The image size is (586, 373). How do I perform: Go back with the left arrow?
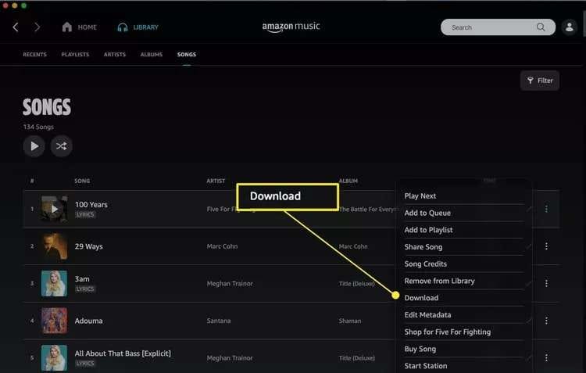pyautogui.click(x=16, y=27)
